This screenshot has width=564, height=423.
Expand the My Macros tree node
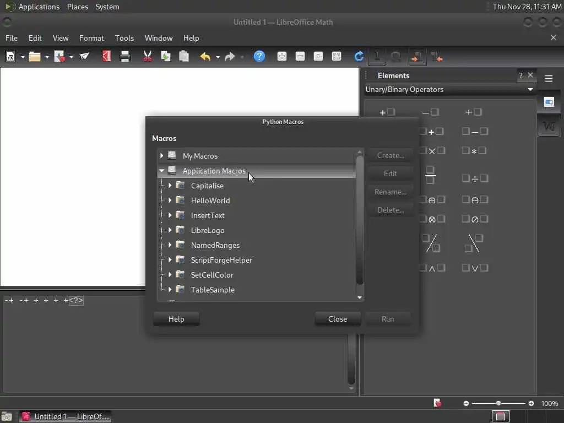click(x=161, y=156)
